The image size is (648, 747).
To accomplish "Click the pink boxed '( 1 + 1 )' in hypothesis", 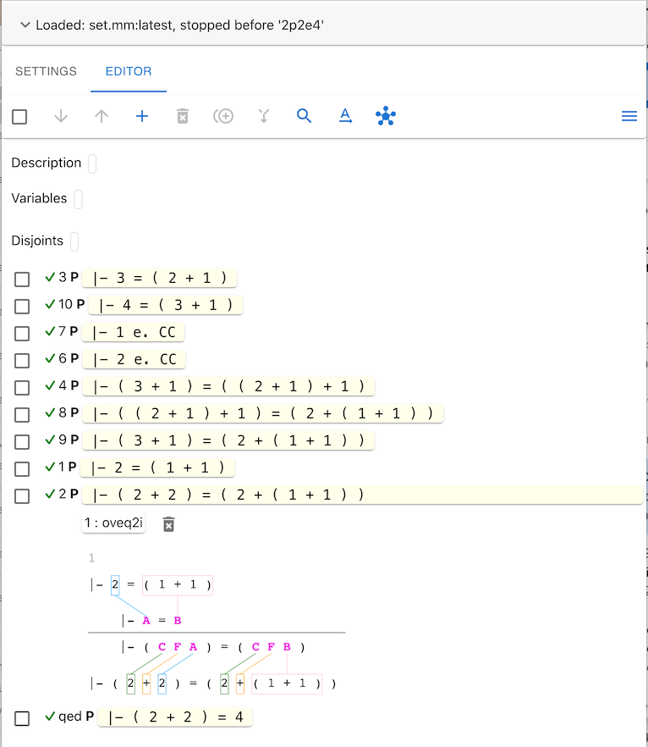I will pos(178,585).
